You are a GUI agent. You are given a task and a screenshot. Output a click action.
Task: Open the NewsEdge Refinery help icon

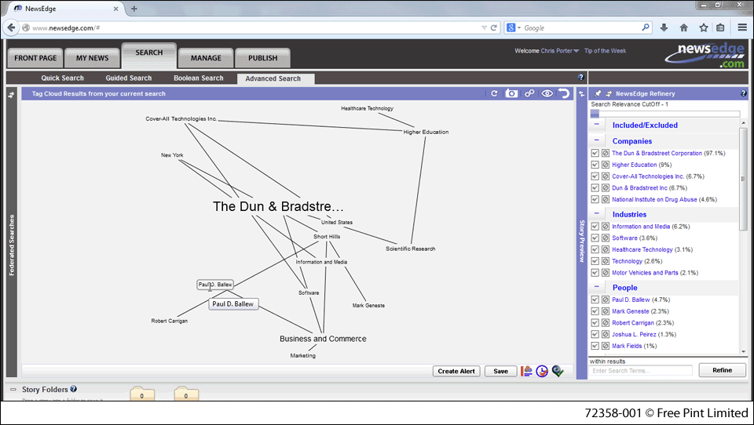743,93
